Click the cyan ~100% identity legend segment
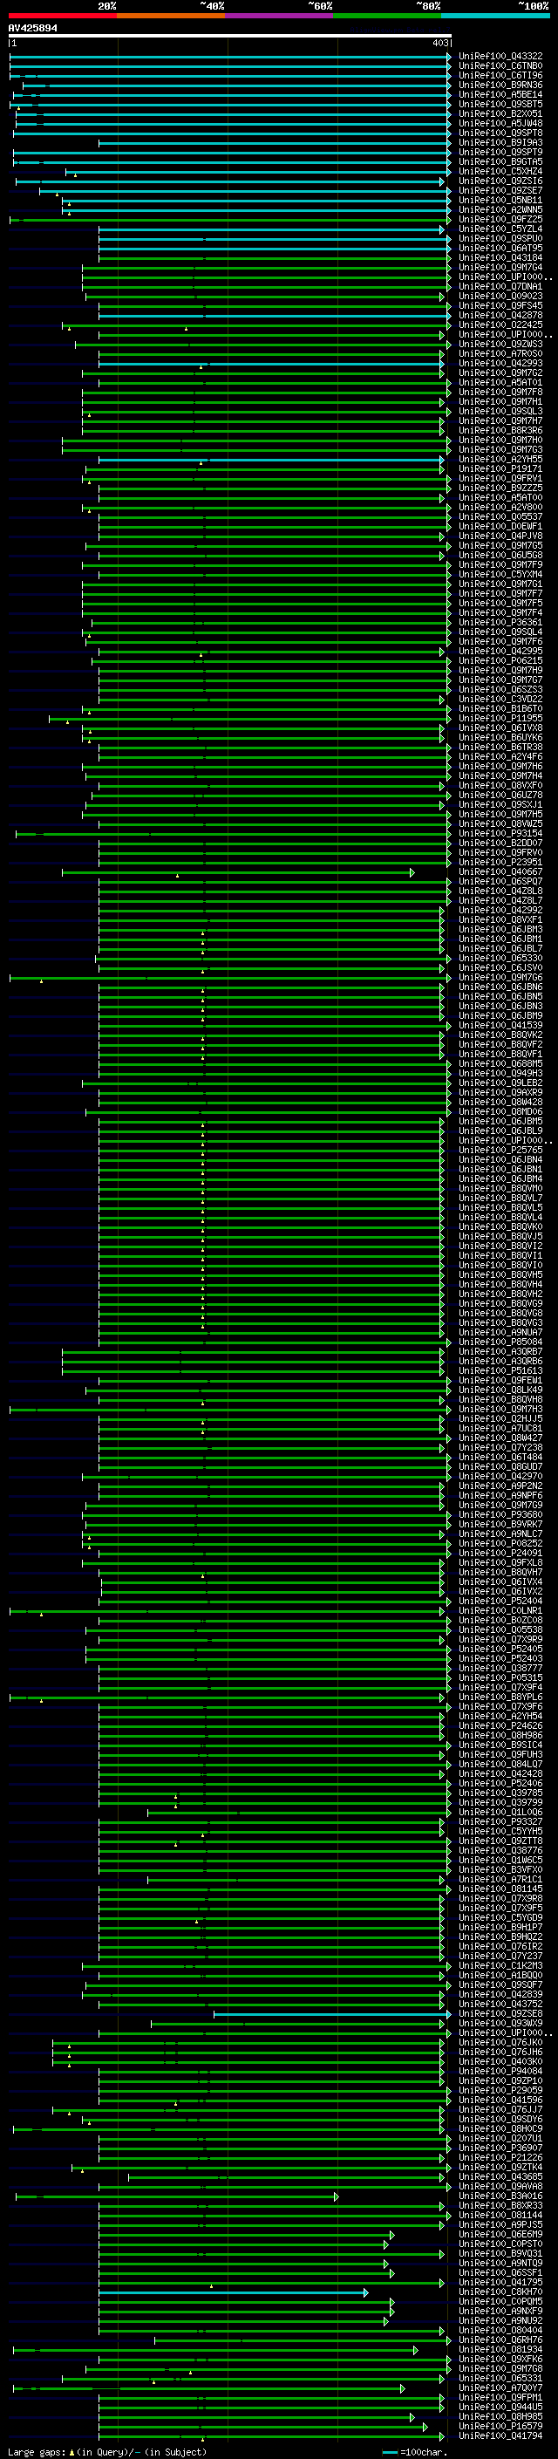 click(x=495, y=16)
